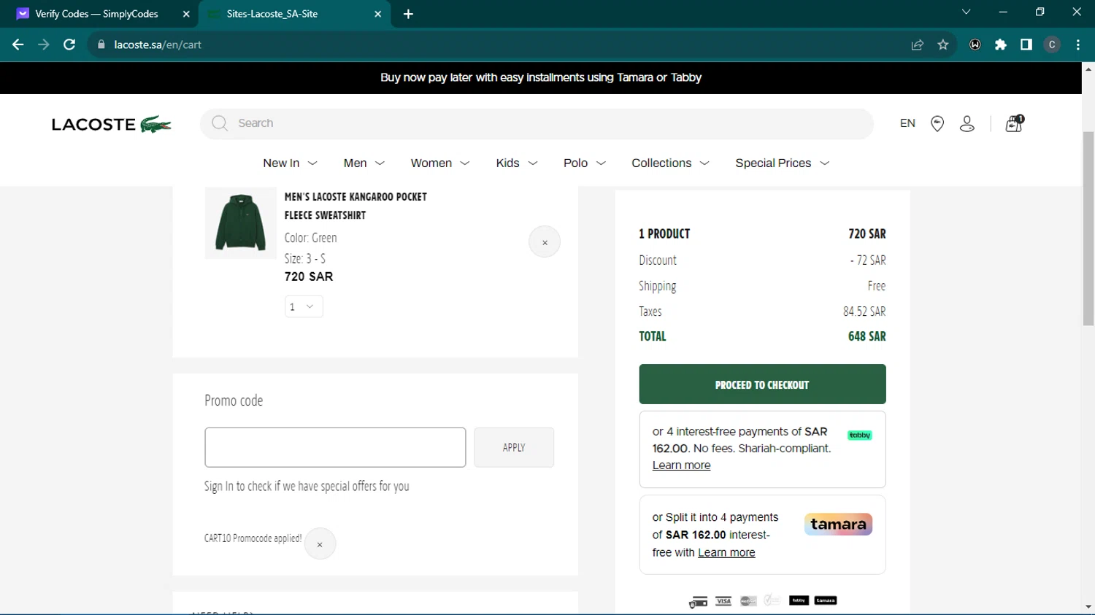This screenshot has width=1095, height=615.
Task: Open the shopping cart bag icon
Action: tap(1014, 123)
